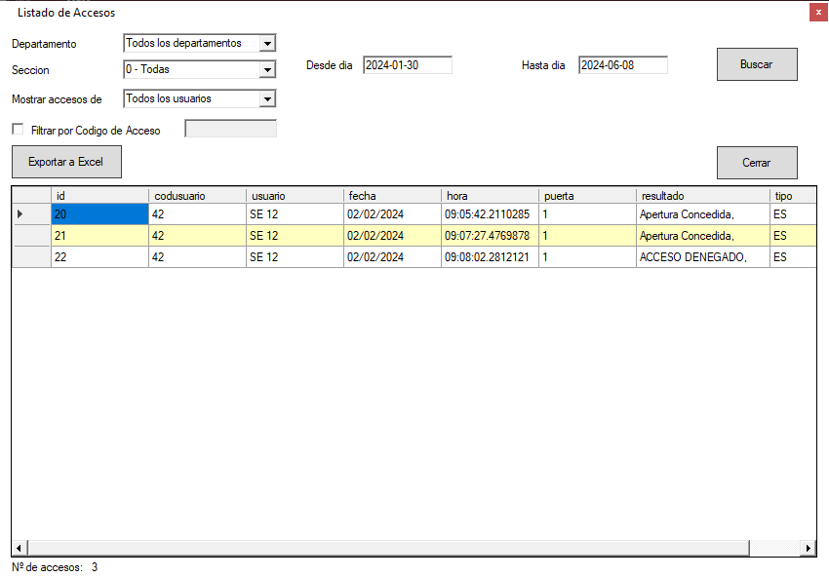The width and height of the screenshot is (829, 578).
Task: Sort by the codusuario column header
Action: (x=197, y=196)
